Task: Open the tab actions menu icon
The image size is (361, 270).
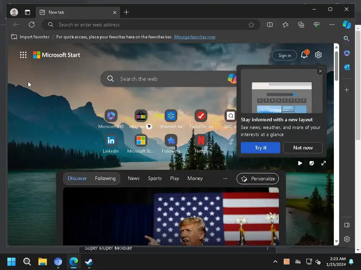Action: pos(27,12)
